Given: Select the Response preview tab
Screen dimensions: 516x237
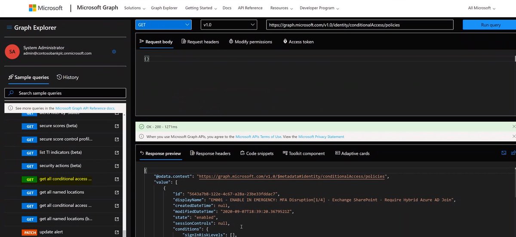Looking at the screenshot, I should coord(160,153).
